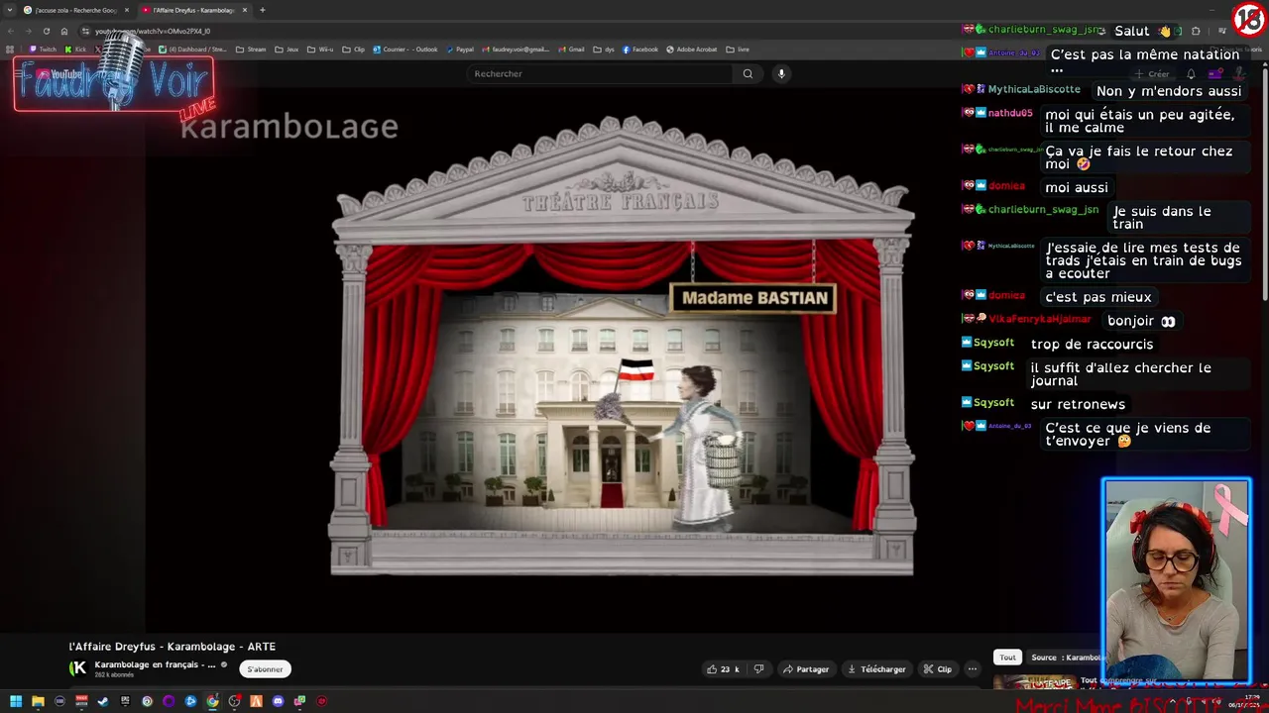Screen dimensions: 1269x713
Task: Open the purple ring app on taskbar
Action: click(169, 701)
